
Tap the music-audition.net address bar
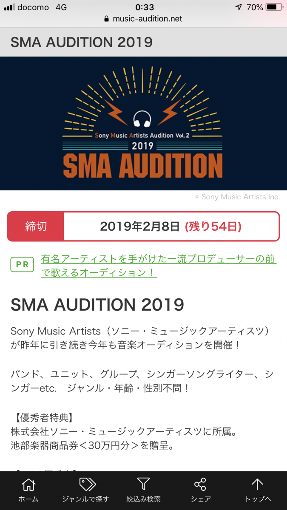(147, 19)
